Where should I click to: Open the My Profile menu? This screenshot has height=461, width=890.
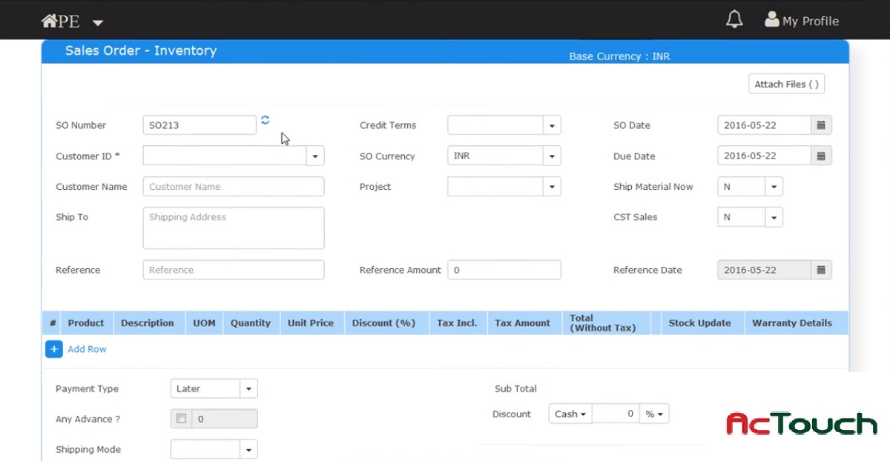click(x=810, y=20)
